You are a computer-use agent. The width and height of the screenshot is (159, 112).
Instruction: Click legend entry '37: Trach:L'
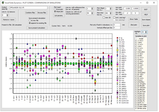tap(122, 95)
